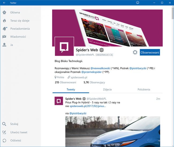The height and width of the screenshot is (147, 174).
Task: Toggle the Obserwowani follow button
Action: pos(150,52)
